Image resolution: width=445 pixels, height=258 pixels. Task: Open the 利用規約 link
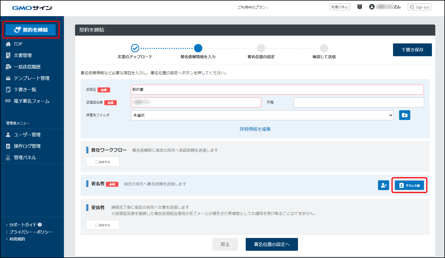point(17,239)
